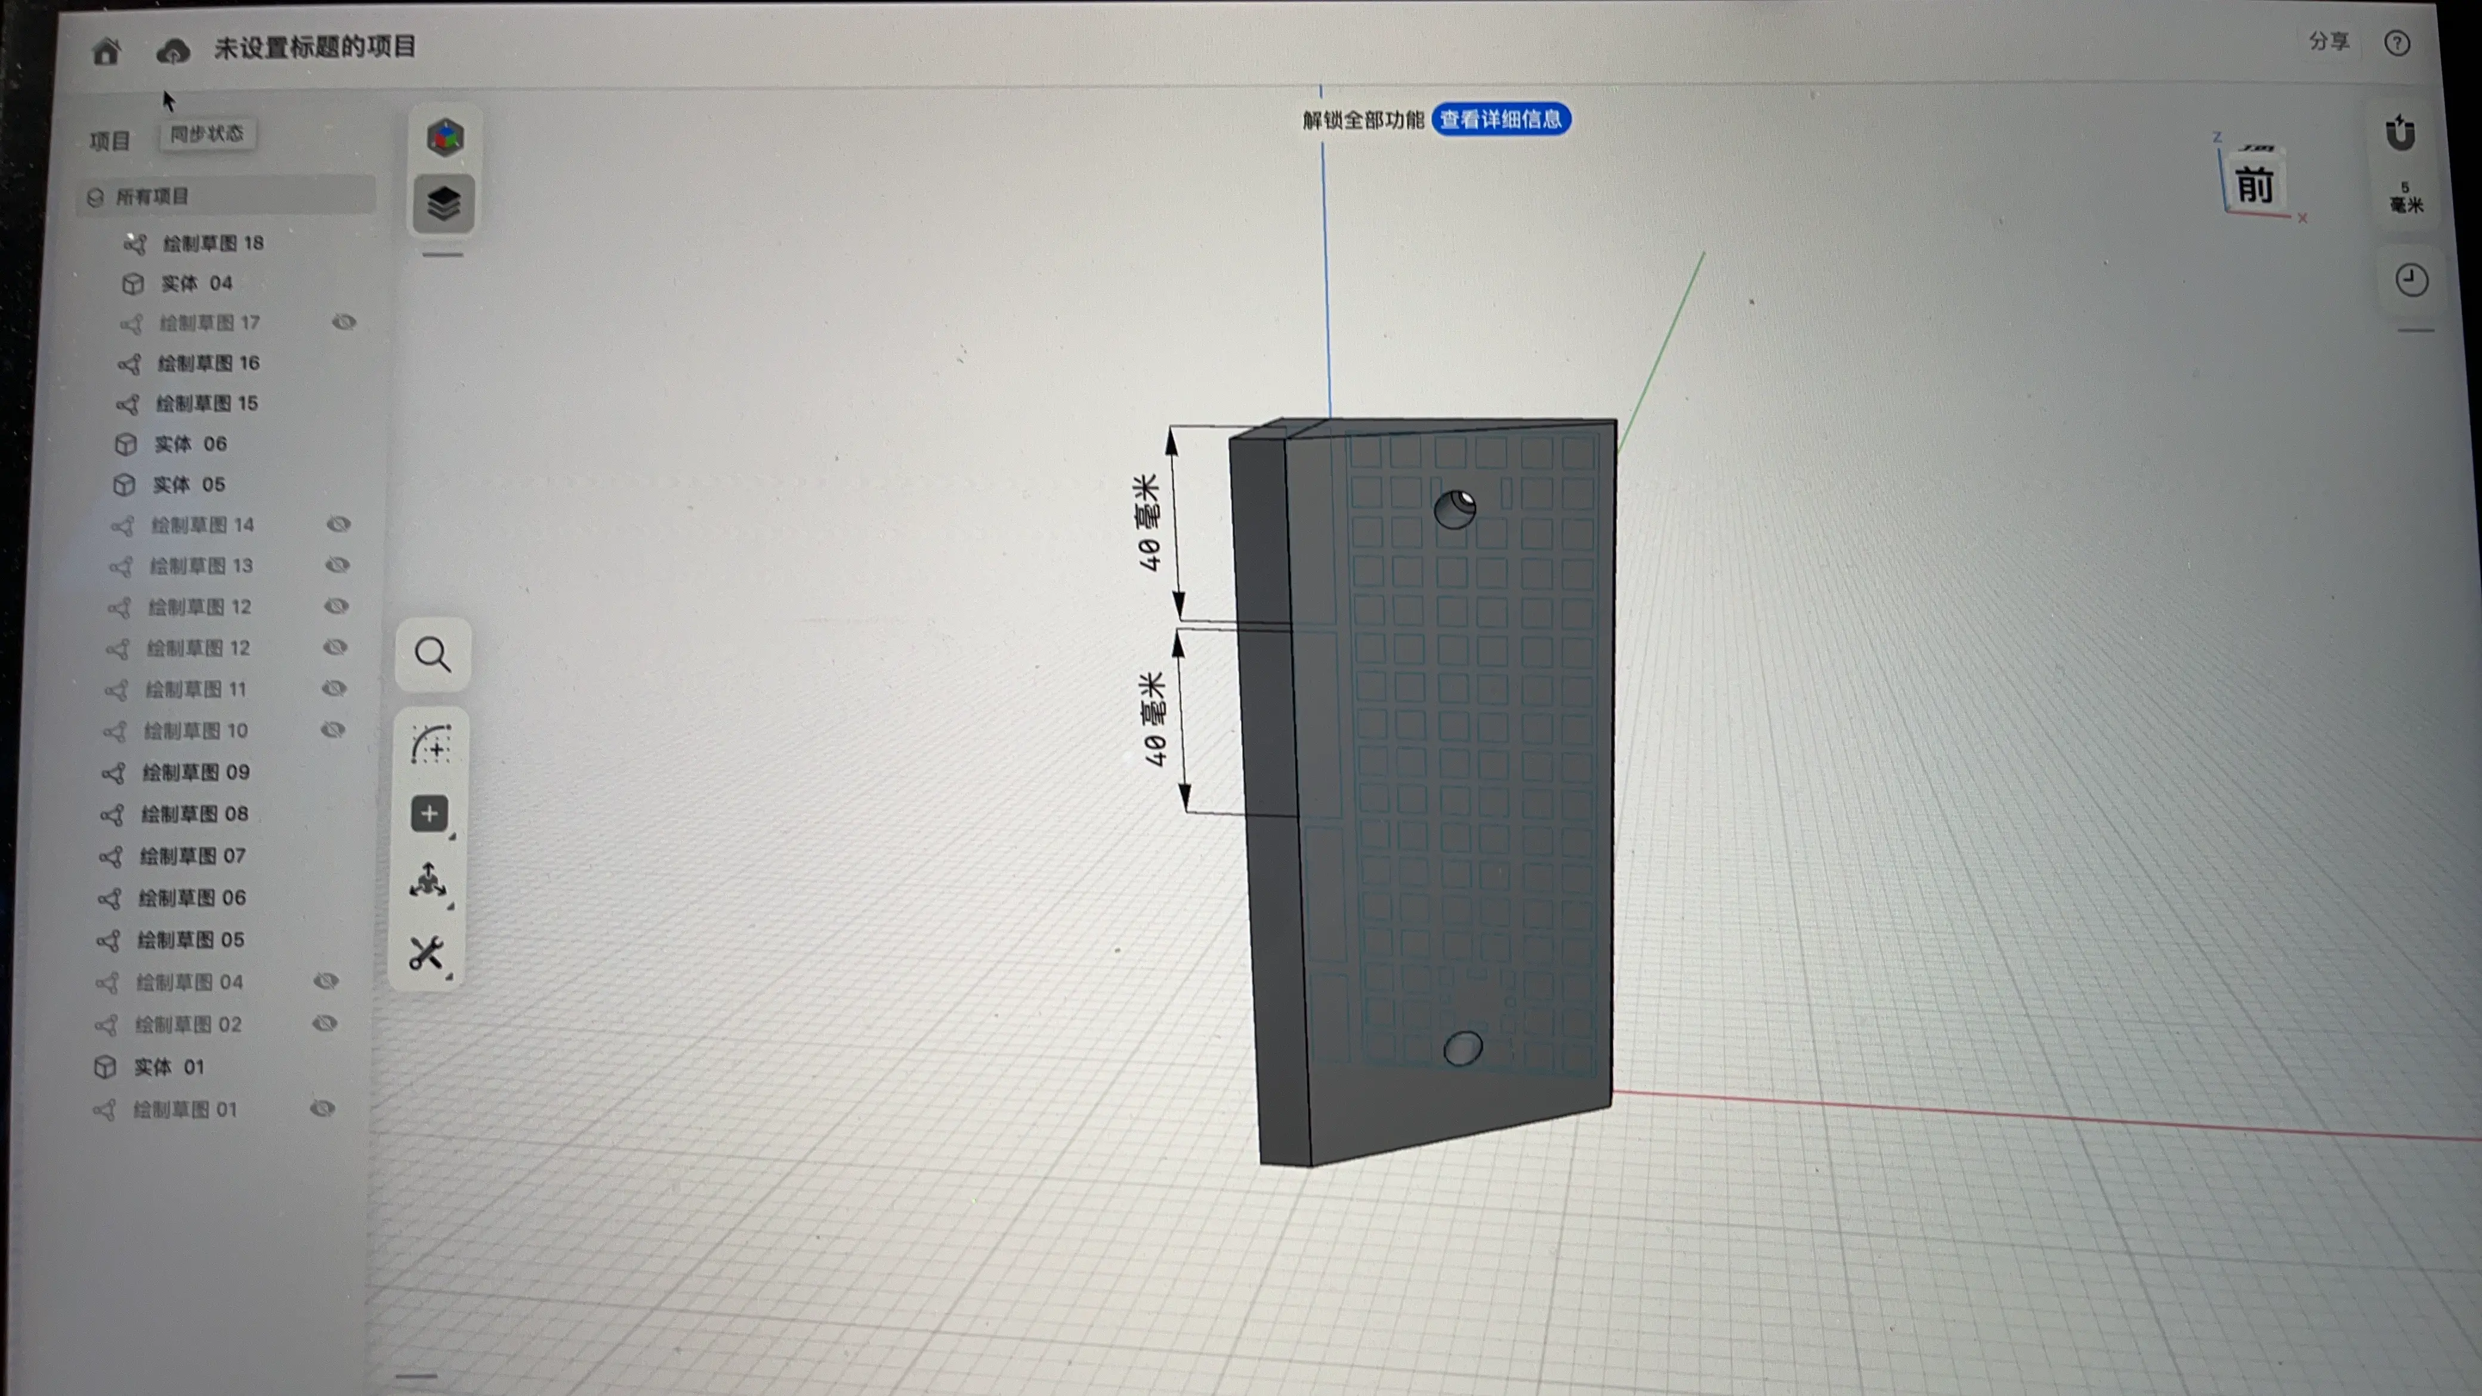Click the 查看详细信息 button
The image size is (2482, 1396).
point(1501,119)
